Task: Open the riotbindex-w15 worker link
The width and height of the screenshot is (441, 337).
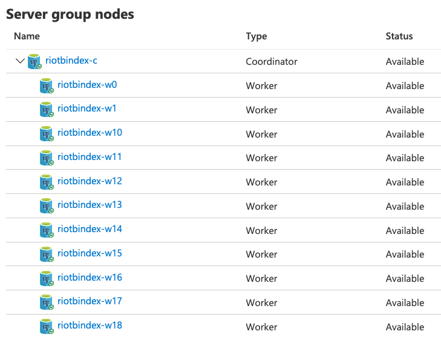Action: tap(90, 253)
